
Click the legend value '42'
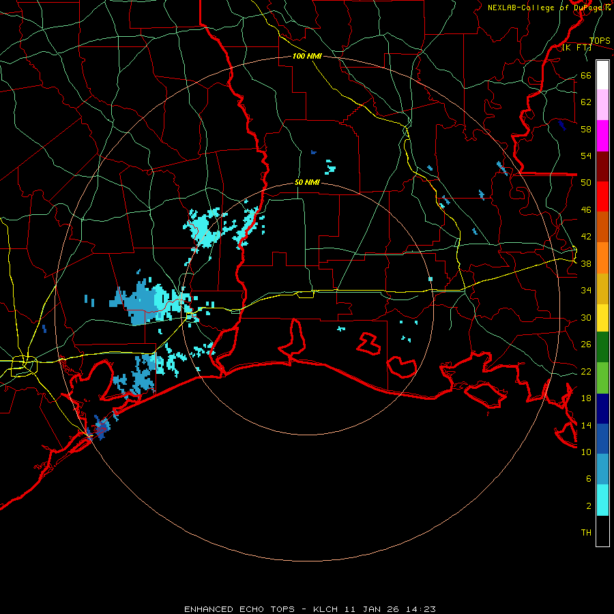[x=586, y=236]
